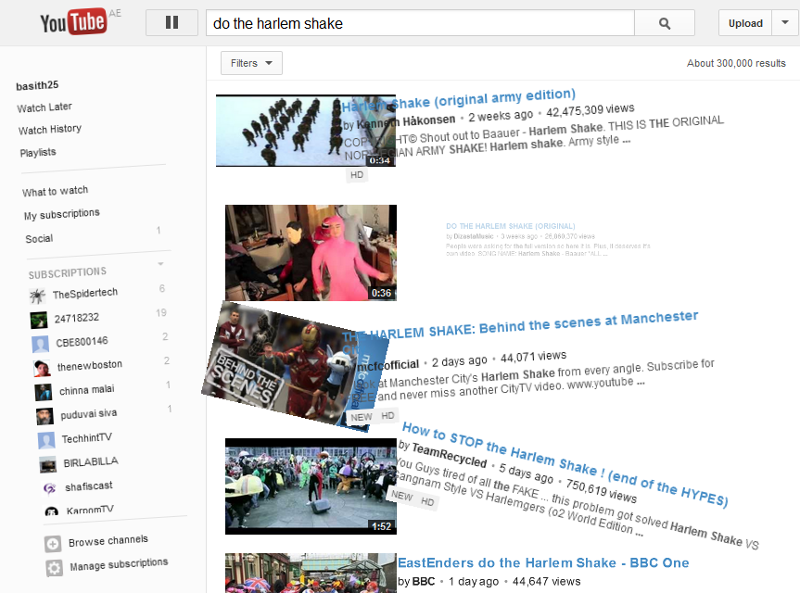
Task: Click the Browse channels plus icon
Action: [x=54, y=544]
